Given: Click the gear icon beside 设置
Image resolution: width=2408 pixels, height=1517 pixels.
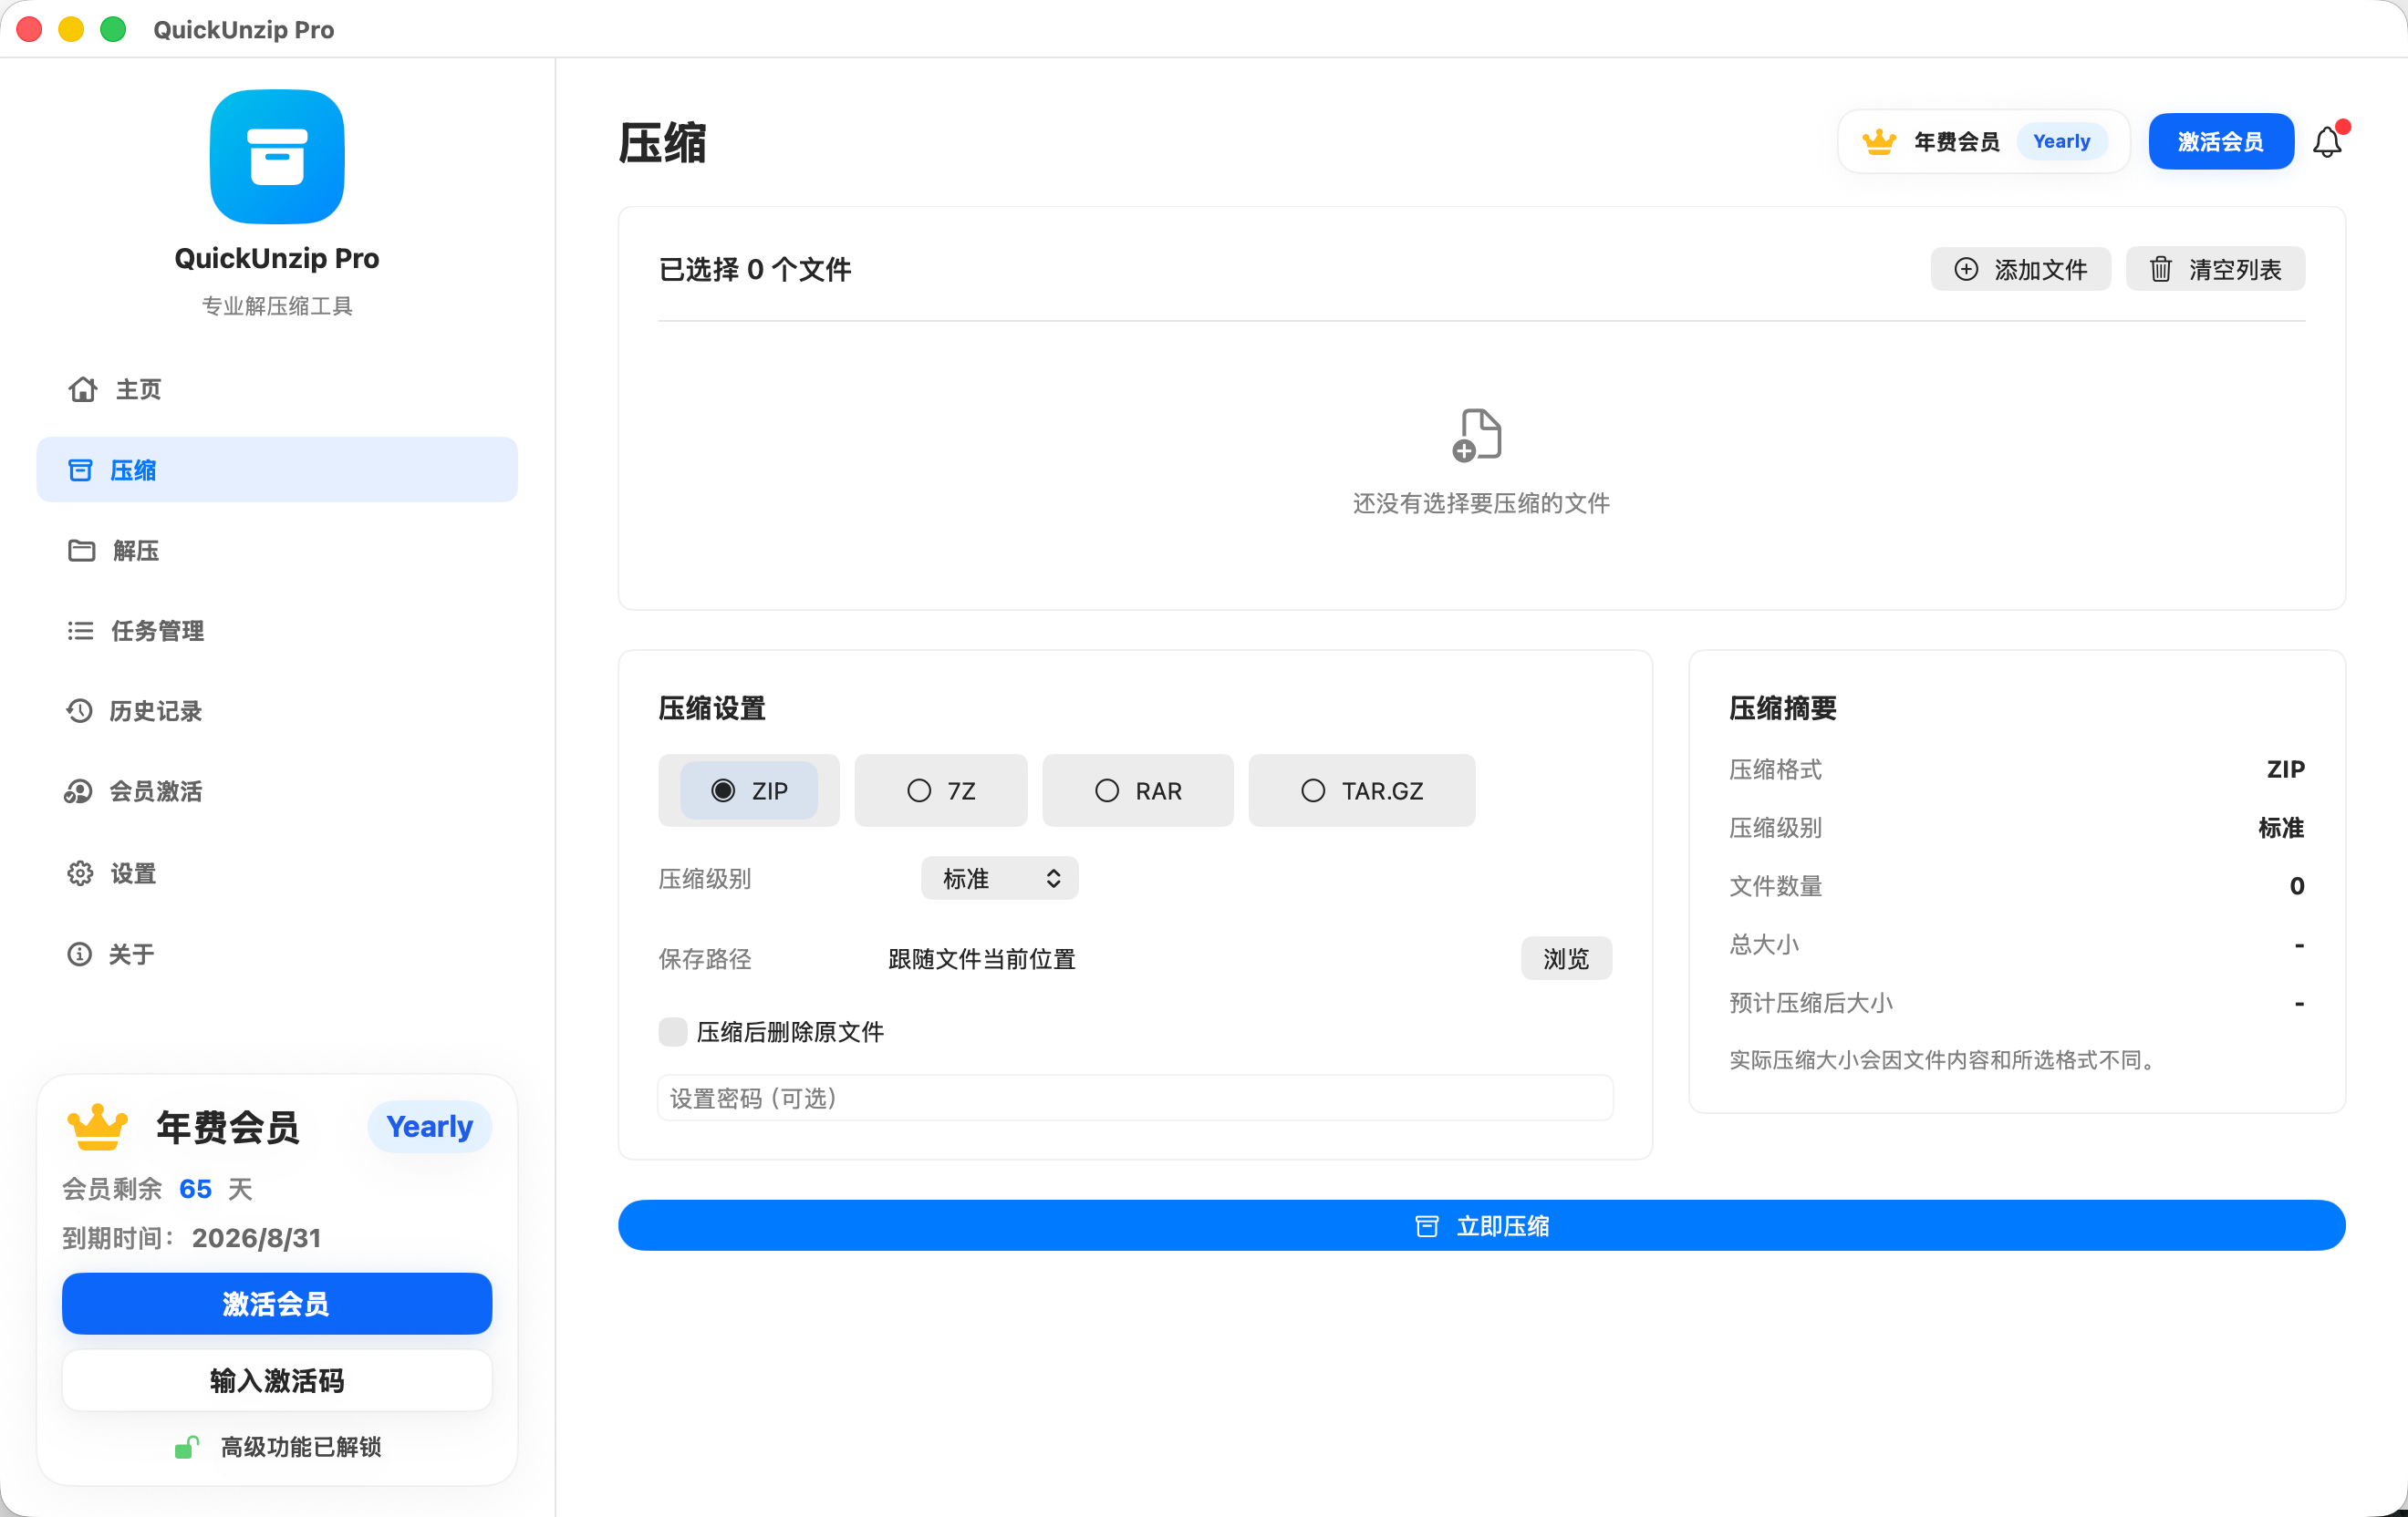Looking at the screenshot, I should 80,873.
